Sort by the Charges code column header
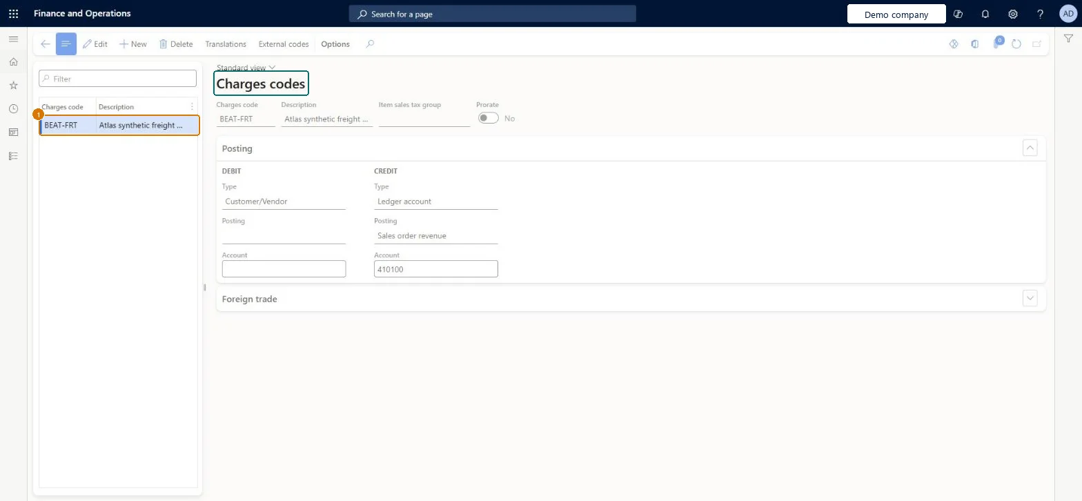Viewport: 1082px width, 501px height. coord(63,107)
